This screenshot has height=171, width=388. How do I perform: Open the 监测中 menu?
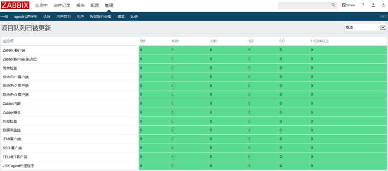click(42, 6)
